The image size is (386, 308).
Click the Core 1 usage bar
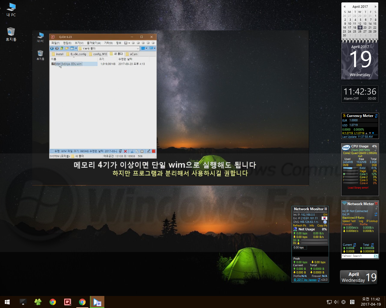(350, 174)
